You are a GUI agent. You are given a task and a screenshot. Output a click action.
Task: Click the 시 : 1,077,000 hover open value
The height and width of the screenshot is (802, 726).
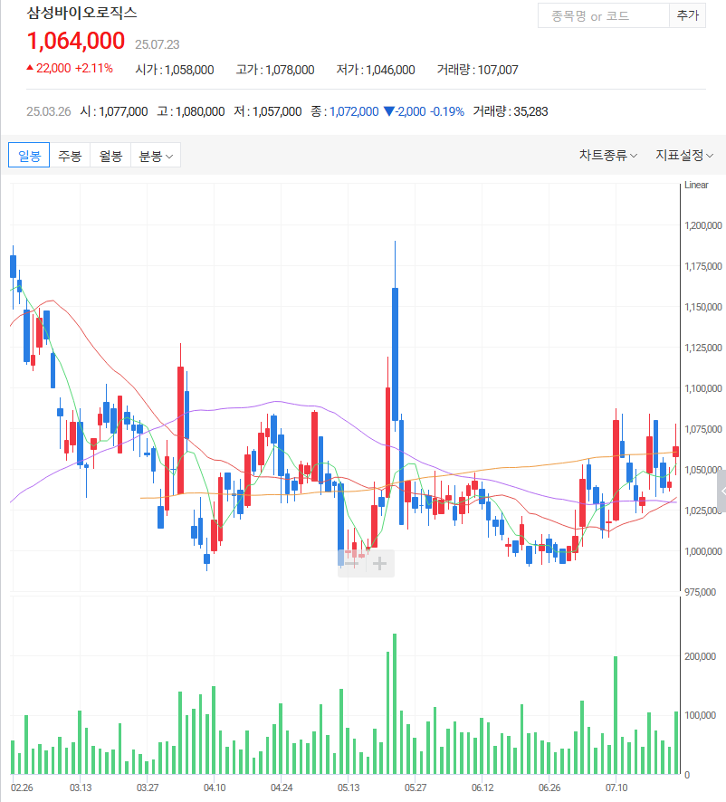point(114,111)
